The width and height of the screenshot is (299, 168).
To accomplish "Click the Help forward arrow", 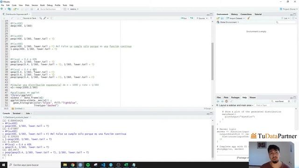I will tap(222, 101).
